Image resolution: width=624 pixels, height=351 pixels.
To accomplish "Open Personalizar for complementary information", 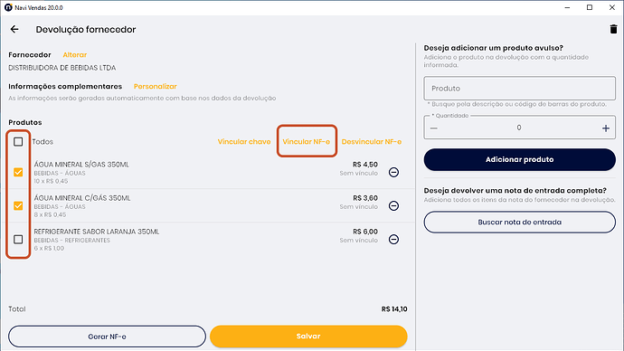I will 156,86.
